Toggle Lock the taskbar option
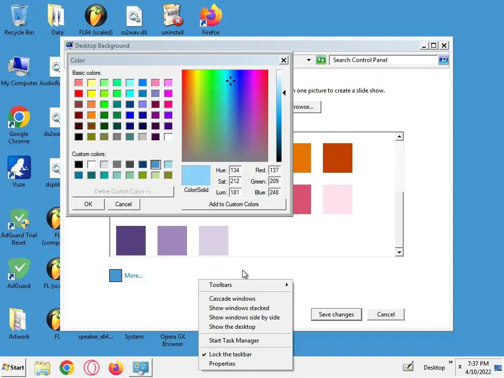The image size is (504, 378). pyautogui.click(x=246, y=354)
